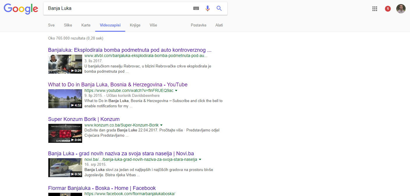Click the blue magnifier search button
This screenshot has width=410, height=196.
tap(219, 8)
